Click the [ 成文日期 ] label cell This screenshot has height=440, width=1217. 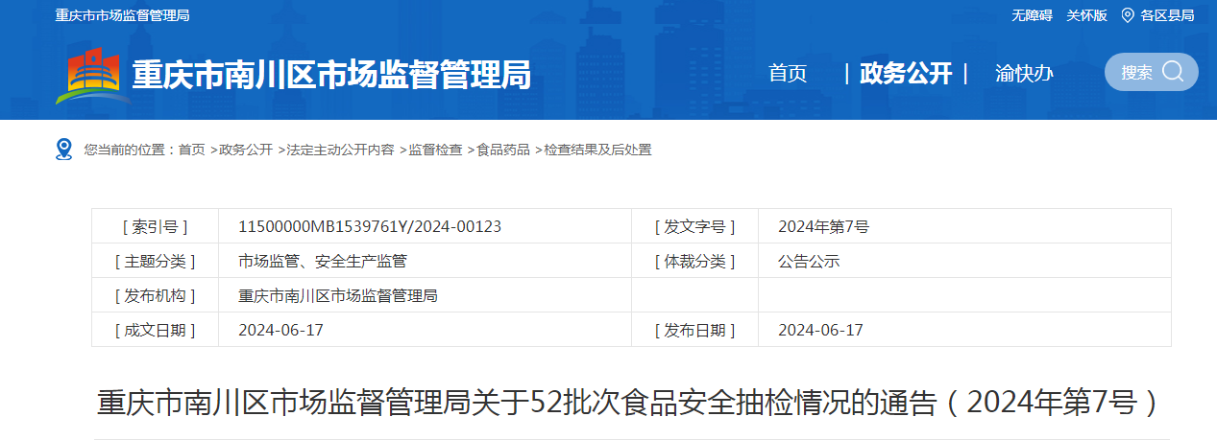tap(155, 330)
